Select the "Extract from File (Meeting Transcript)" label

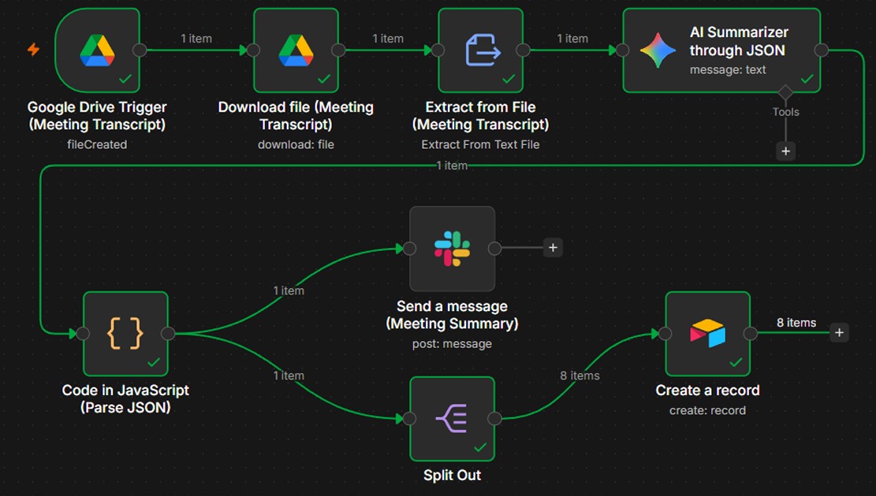(480, 116)
